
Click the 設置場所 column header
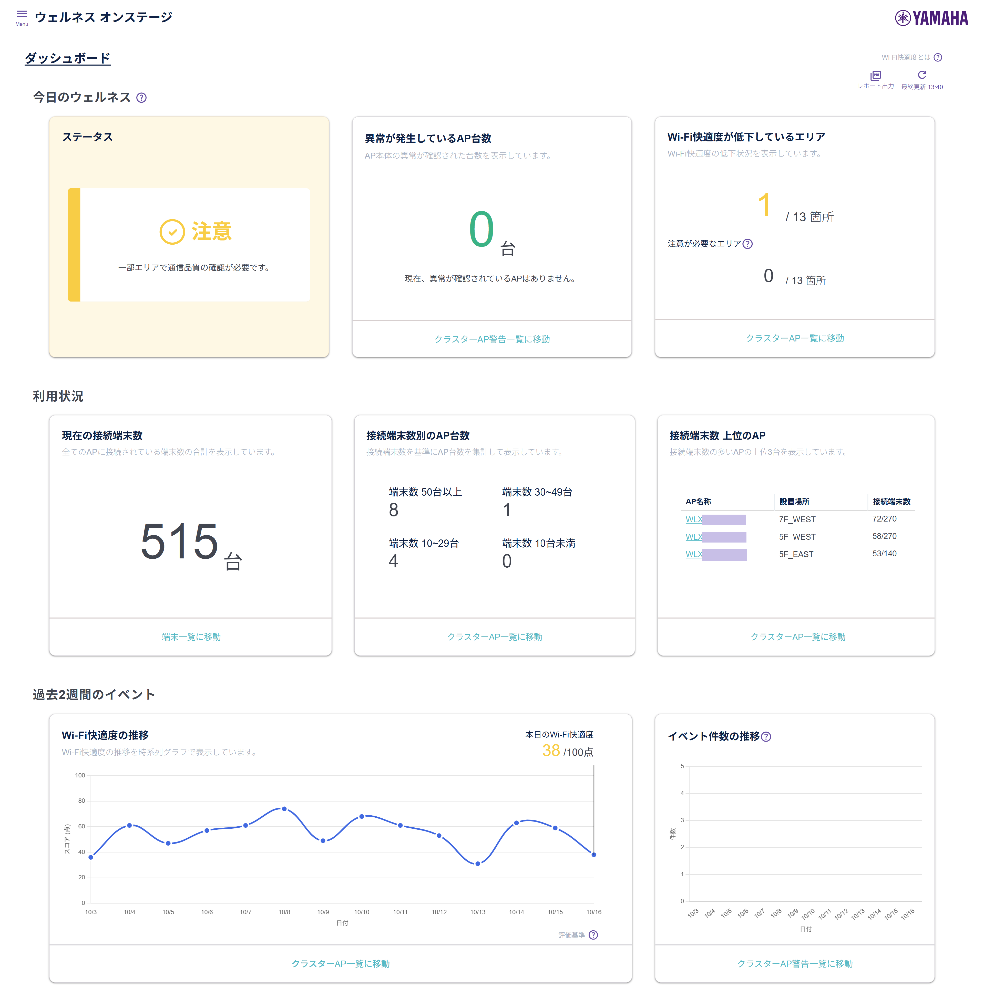tap(794, 502)
